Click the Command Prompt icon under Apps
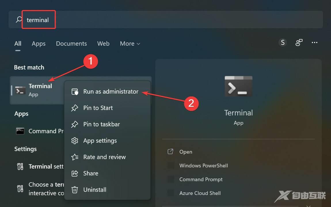Screen dimensions: 331x207 click(x=20, y=131)
